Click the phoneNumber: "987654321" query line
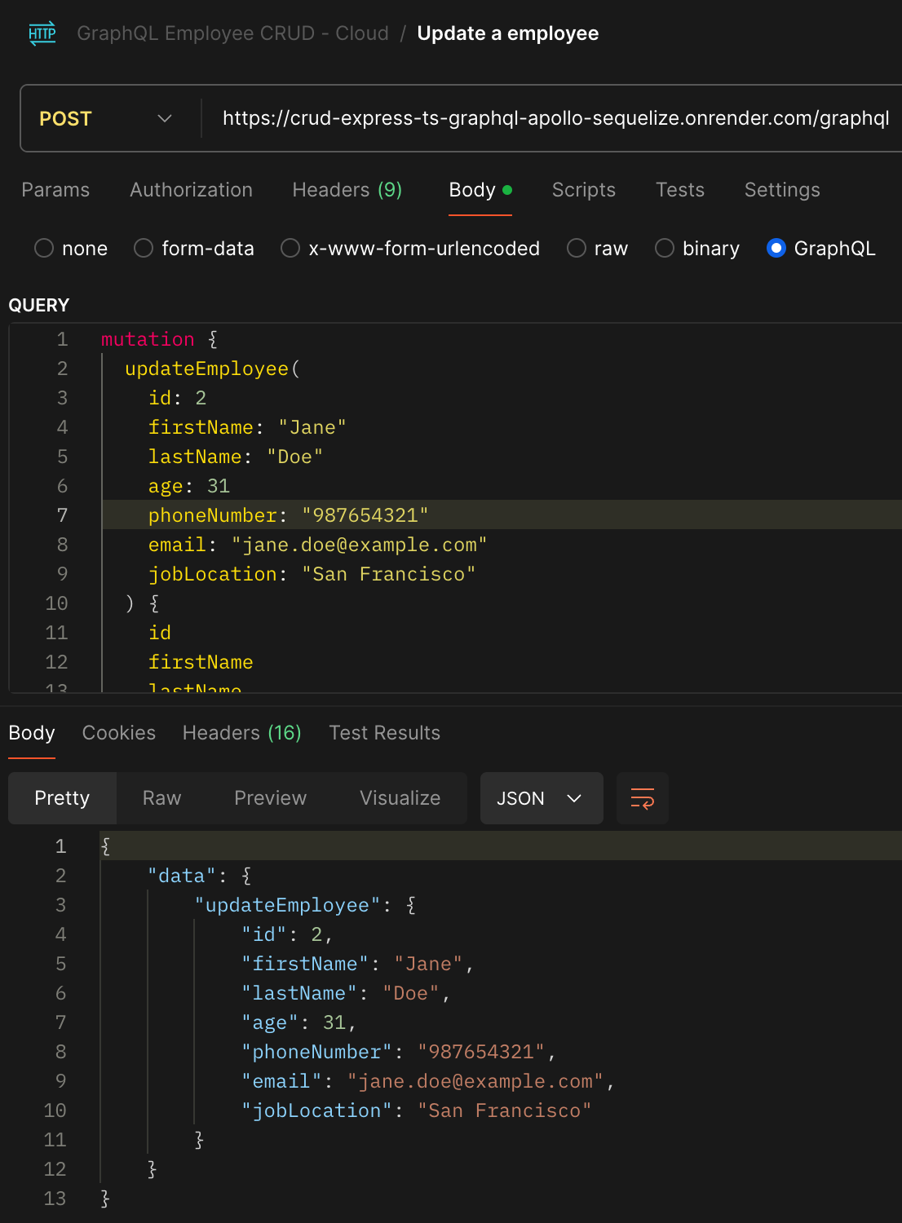The height and width of the screenshot is (1223, 902). (289, 515)
